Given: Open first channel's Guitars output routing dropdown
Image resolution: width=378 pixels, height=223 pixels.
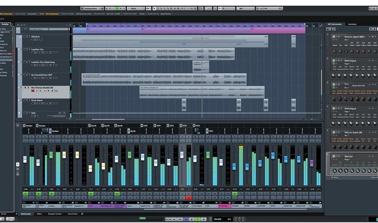Looking at the screenshot, I should point(29,126).
